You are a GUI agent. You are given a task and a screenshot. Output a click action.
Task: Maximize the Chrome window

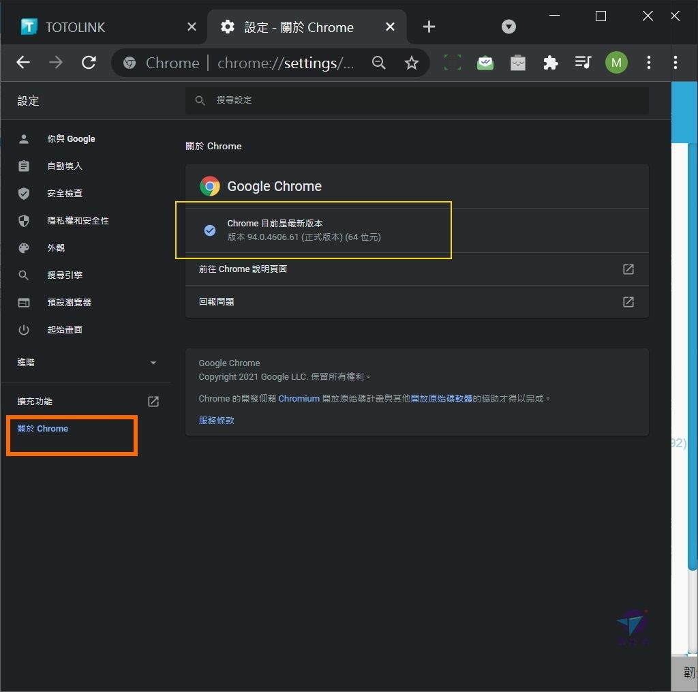coord(601,16)
